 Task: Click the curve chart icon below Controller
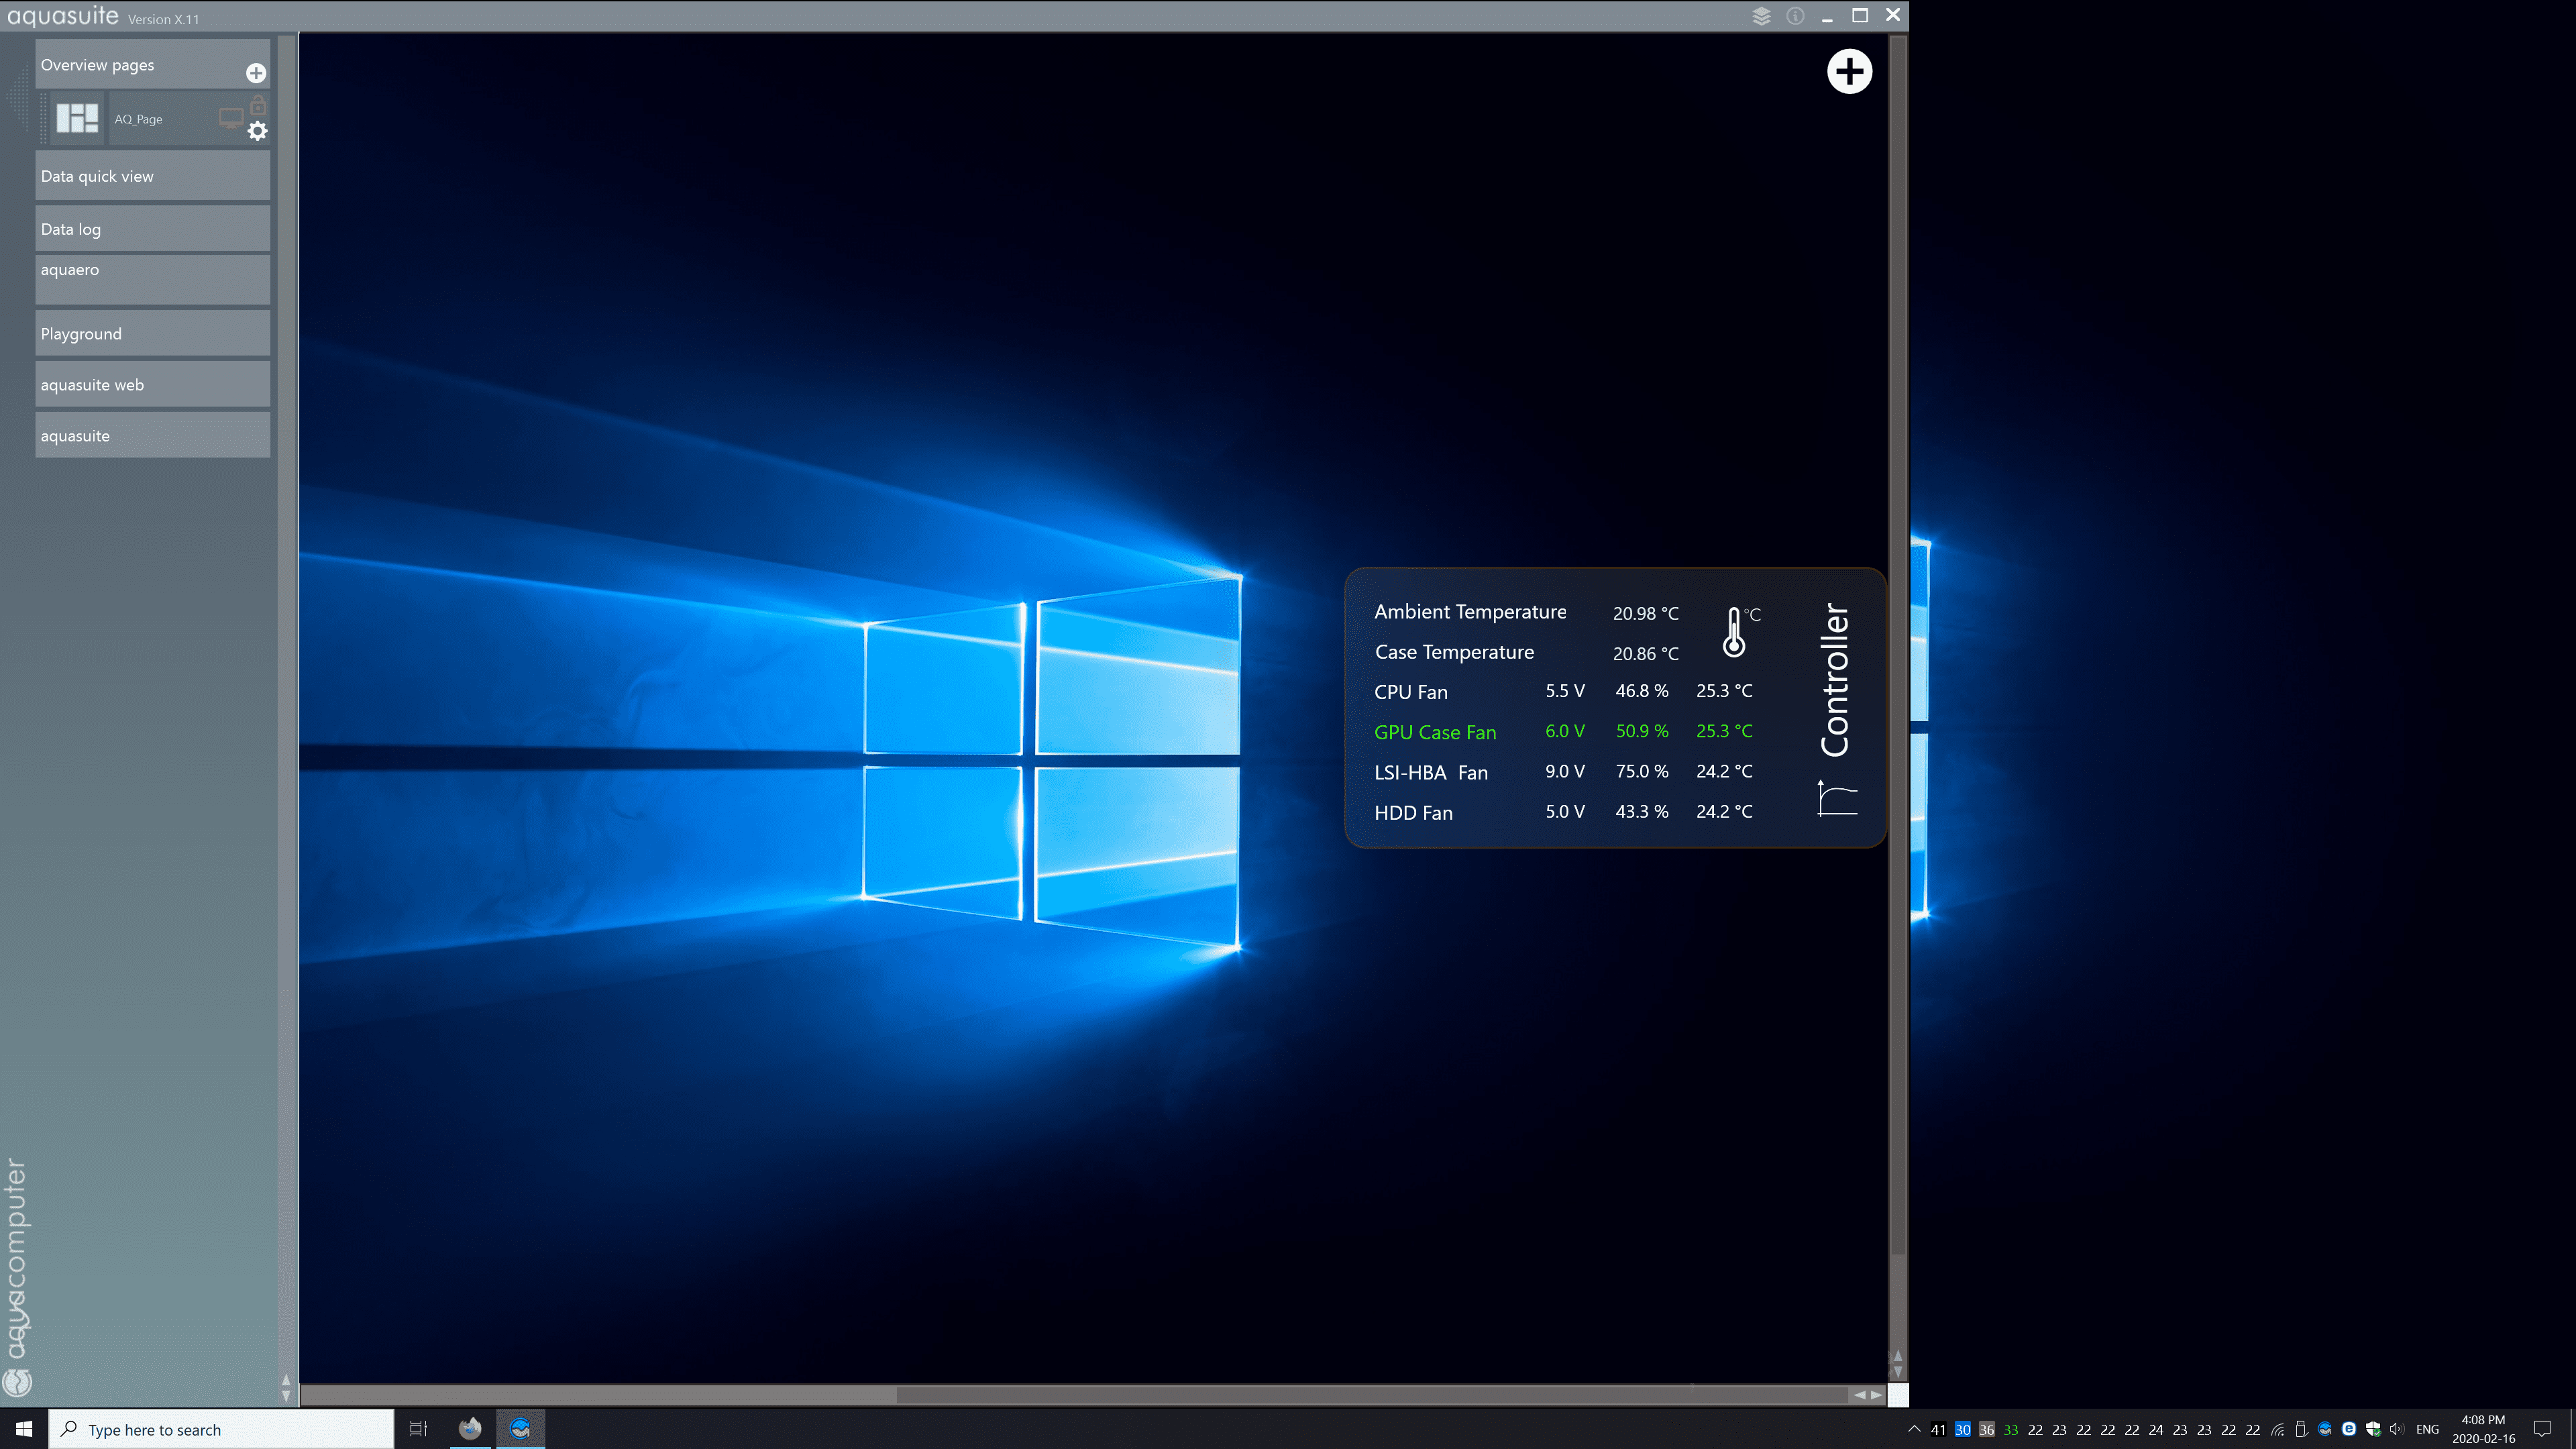click(1837, 798)
